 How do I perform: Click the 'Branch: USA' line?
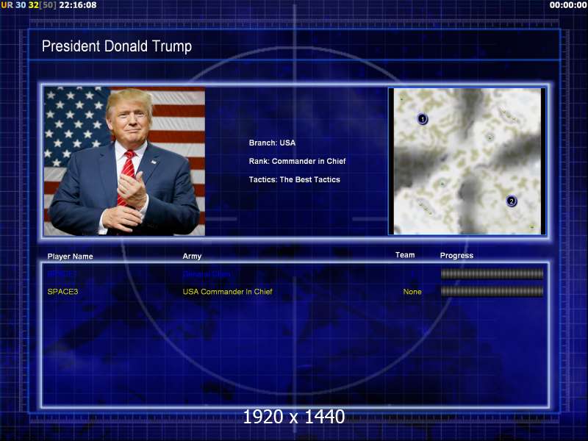(272, 143)
